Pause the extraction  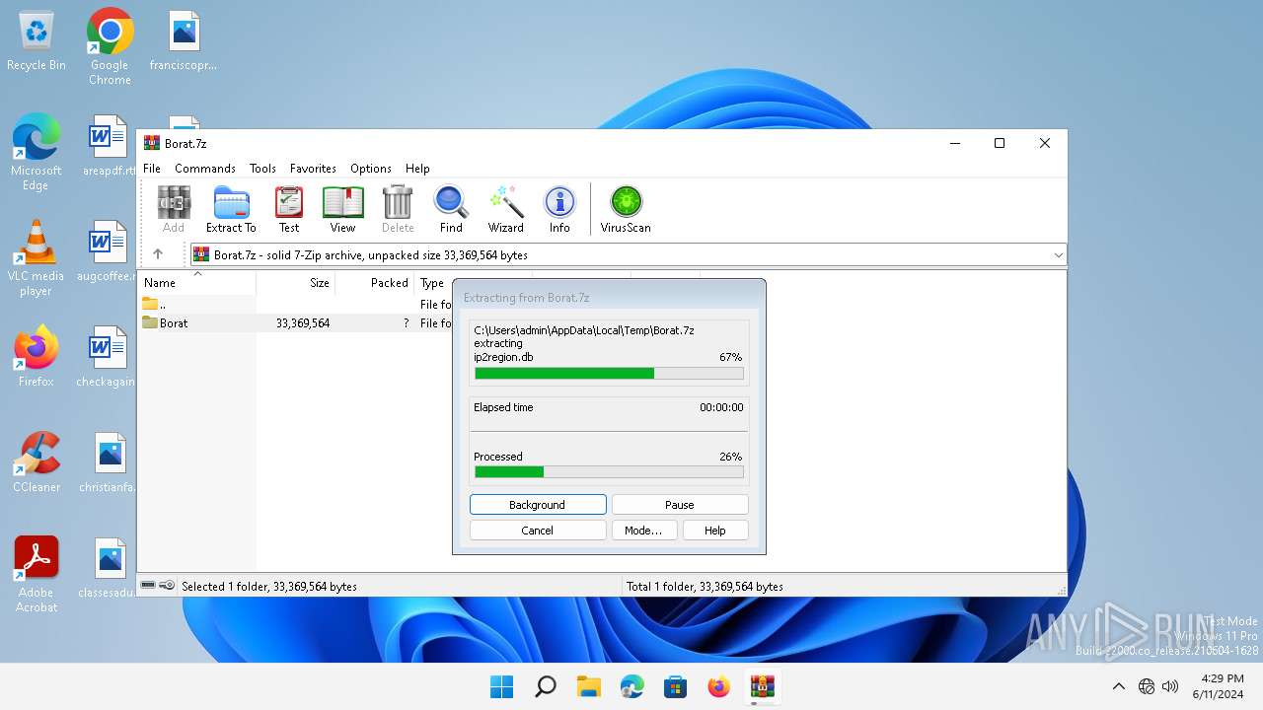pyautogui.click(x=680, y=505)
